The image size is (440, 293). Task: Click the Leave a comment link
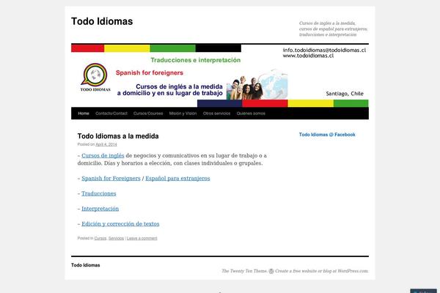click(142, 238)
